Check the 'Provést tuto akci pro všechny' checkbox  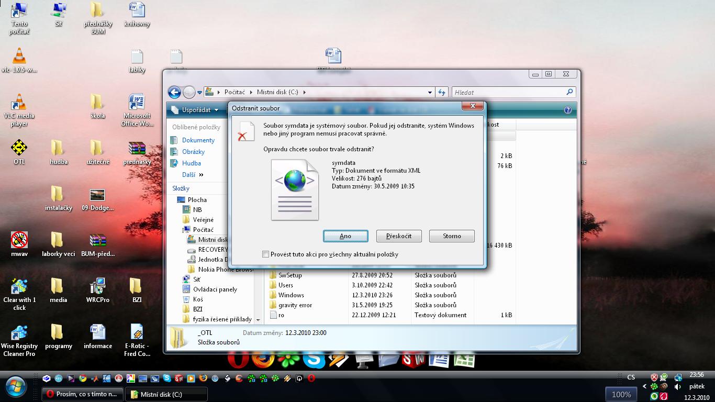266,254
